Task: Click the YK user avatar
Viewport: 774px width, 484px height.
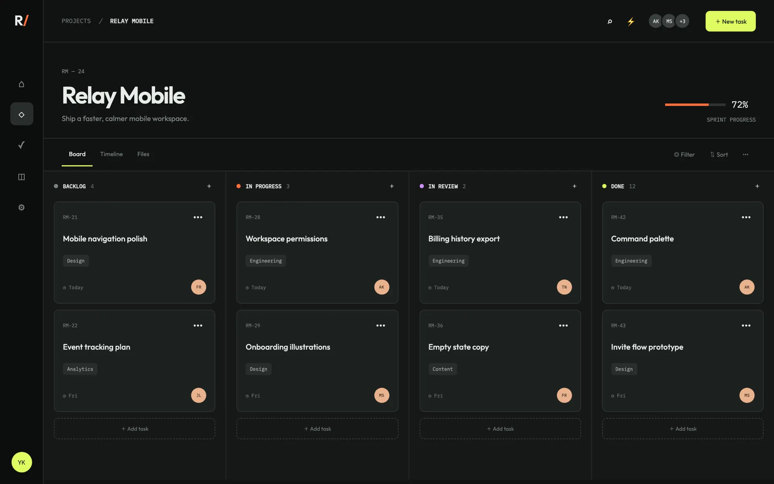Action: point(22,462)
